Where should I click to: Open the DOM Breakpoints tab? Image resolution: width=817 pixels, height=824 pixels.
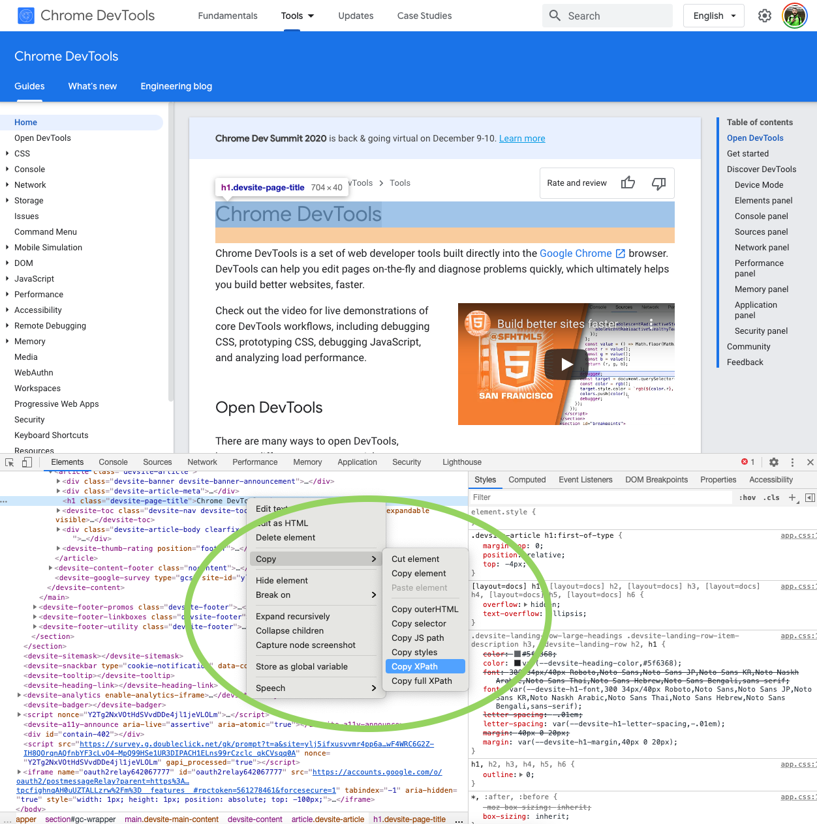pyautogui.click(x=656, y=480)
